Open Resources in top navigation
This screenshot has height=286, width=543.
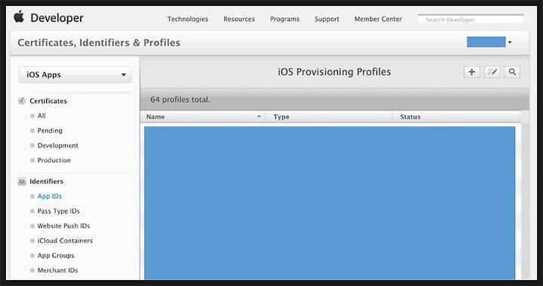tap(239, 19)
